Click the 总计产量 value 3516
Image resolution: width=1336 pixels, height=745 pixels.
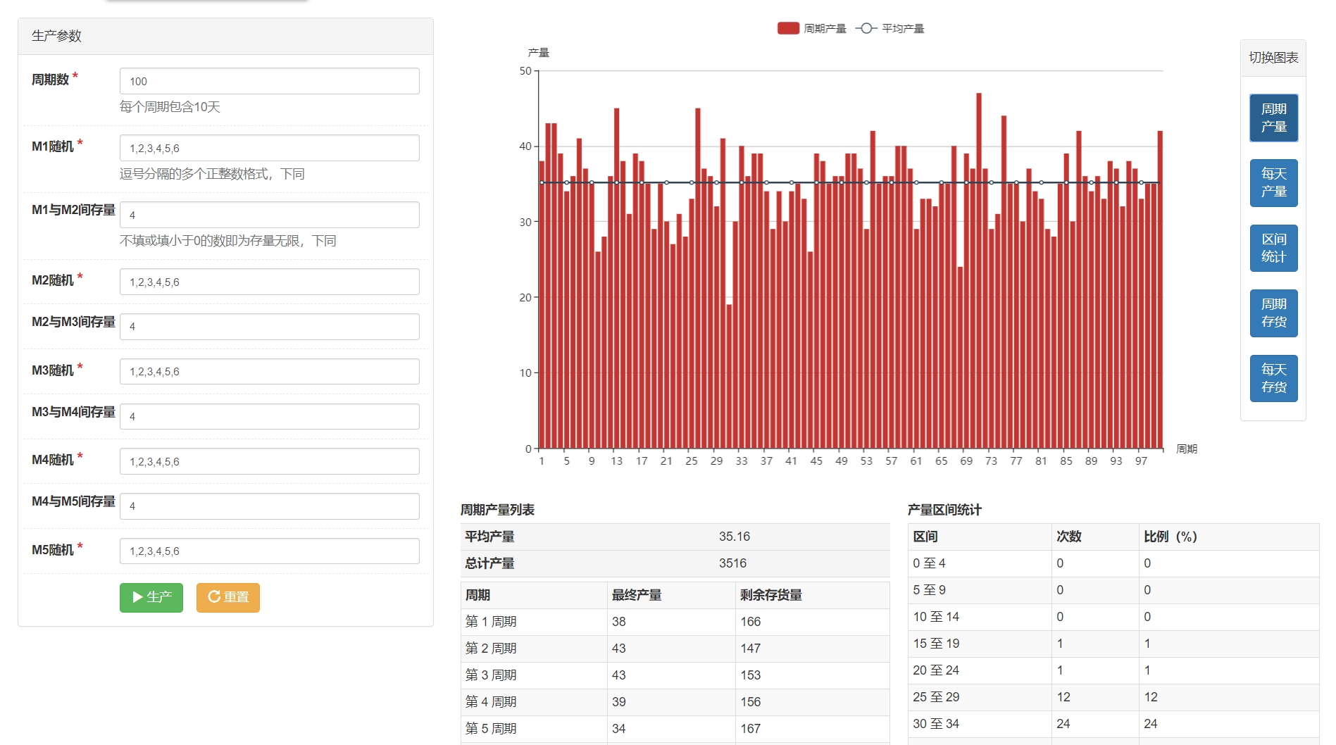click(732, 563)
